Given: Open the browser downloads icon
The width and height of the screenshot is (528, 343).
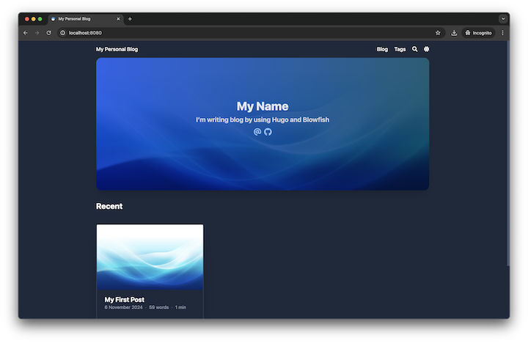Looking at the screenshot, I should [454, 33].
